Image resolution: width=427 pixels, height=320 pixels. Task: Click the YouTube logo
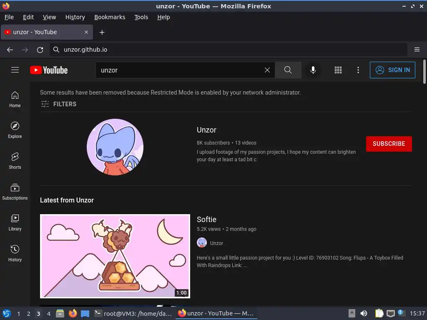tap(49, 70)
